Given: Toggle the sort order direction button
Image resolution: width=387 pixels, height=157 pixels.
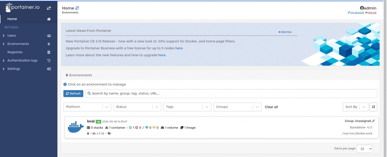Looking at the screenshot, I should point(373,107).
